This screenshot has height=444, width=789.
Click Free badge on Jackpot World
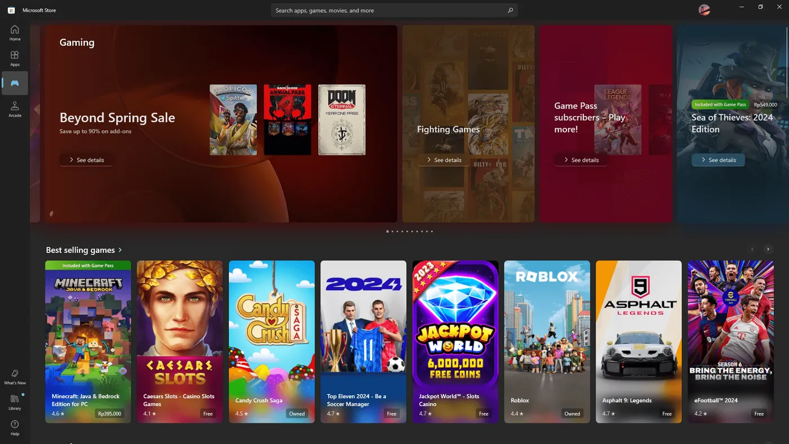point(484,414)
